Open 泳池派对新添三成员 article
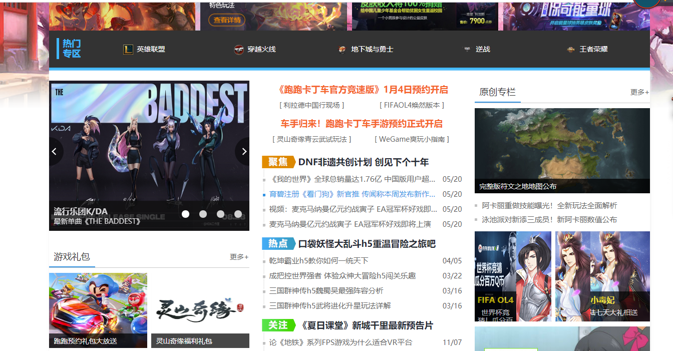 tap(549, 220)
